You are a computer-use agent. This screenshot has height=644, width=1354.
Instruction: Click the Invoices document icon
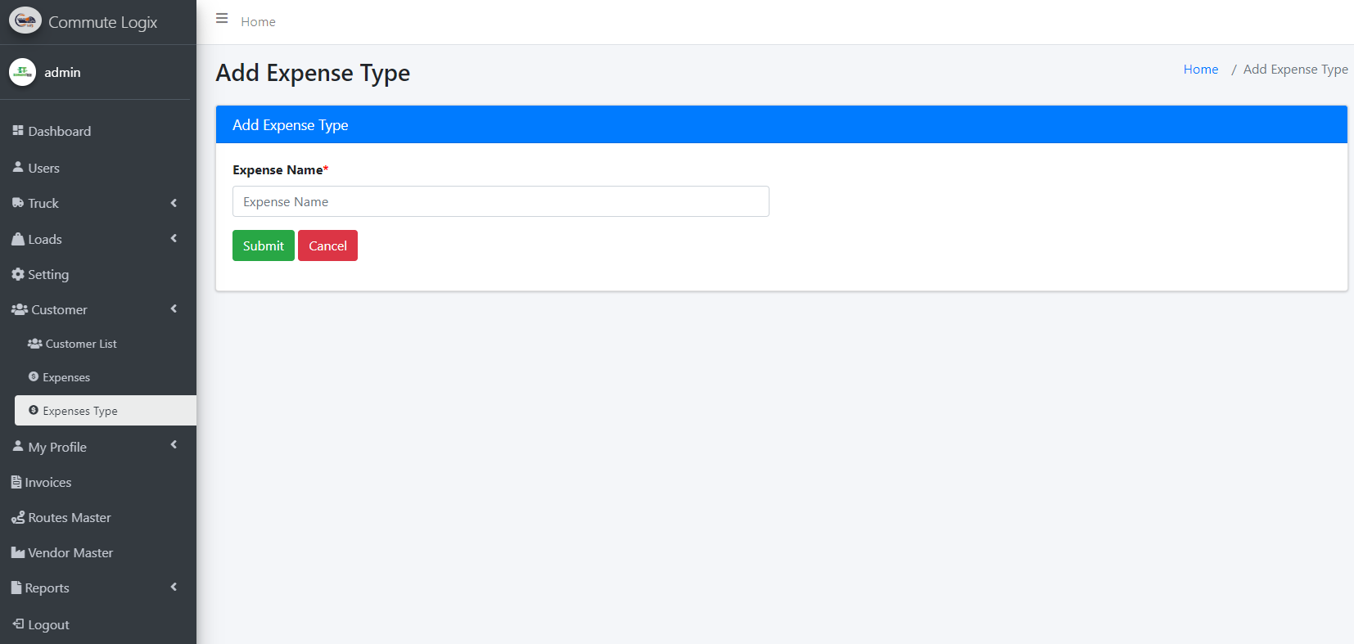point(16,482)
